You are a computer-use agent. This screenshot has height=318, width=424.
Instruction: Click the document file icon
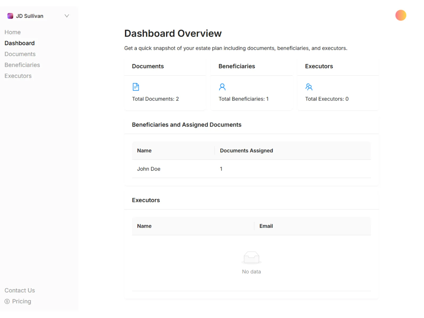point(136,87)
